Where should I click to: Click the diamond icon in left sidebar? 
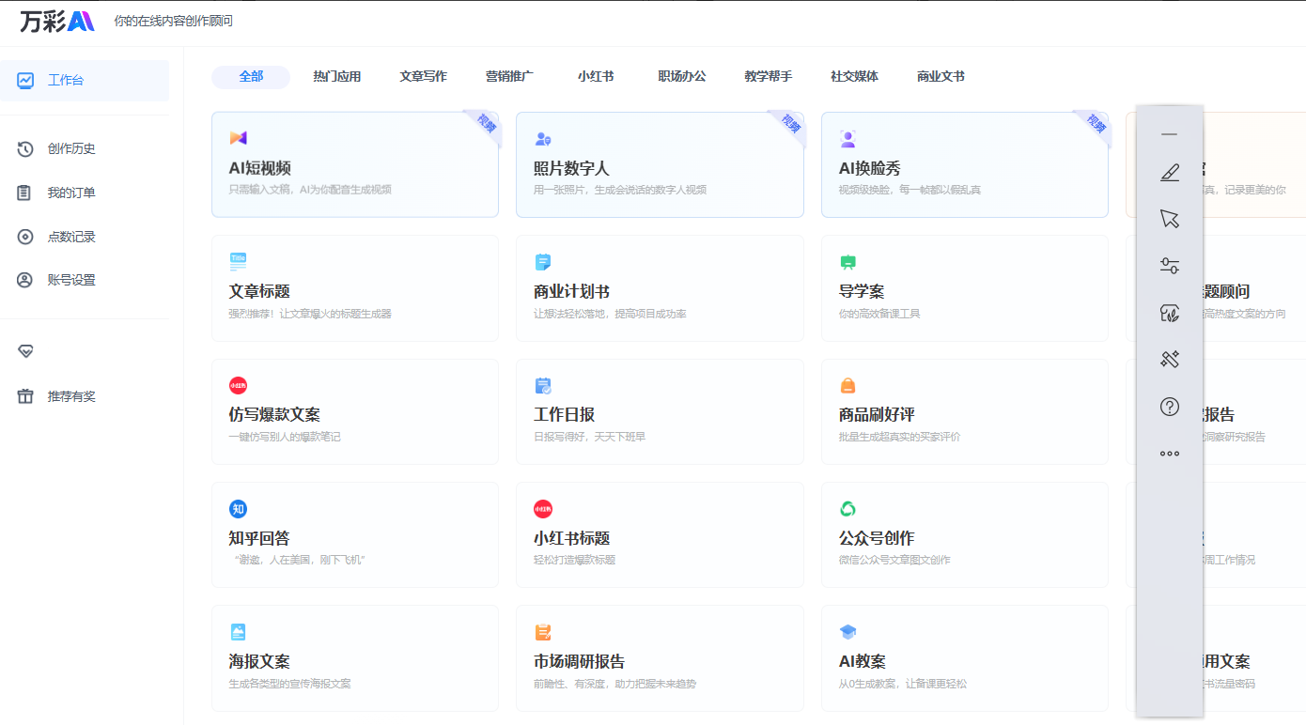tap(25, 350)
